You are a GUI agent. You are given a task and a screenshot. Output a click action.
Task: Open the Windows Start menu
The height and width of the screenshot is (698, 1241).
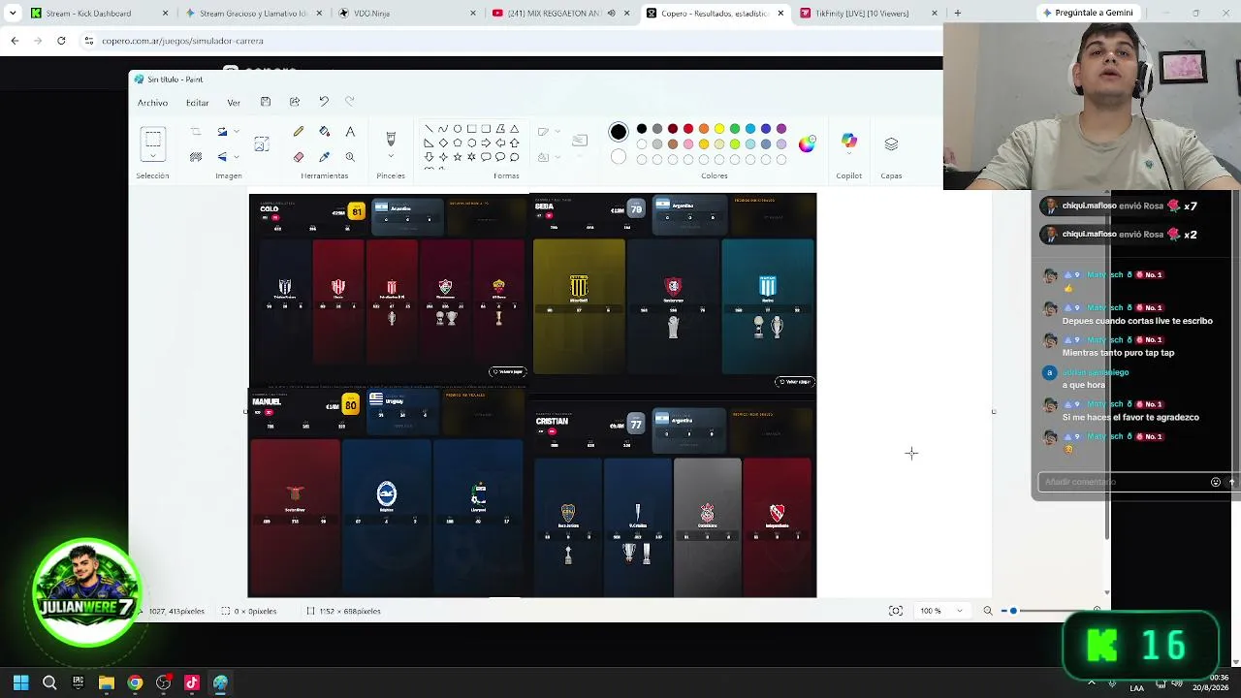pos(20,682)
